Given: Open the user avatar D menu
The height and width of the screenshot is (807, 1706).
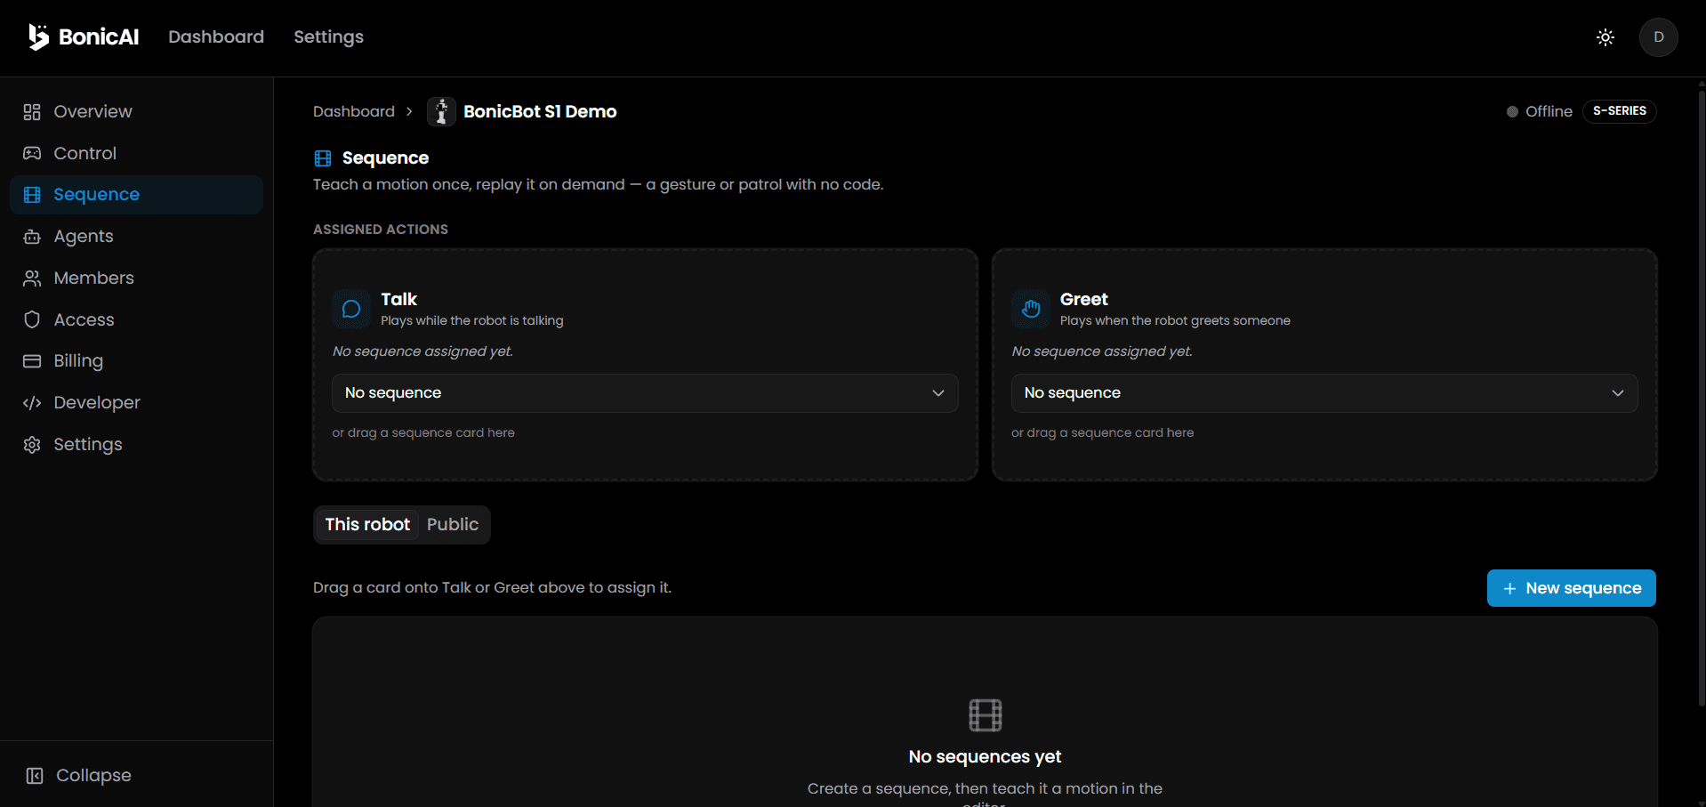Looking at the screenshot, I should 1659,37.
